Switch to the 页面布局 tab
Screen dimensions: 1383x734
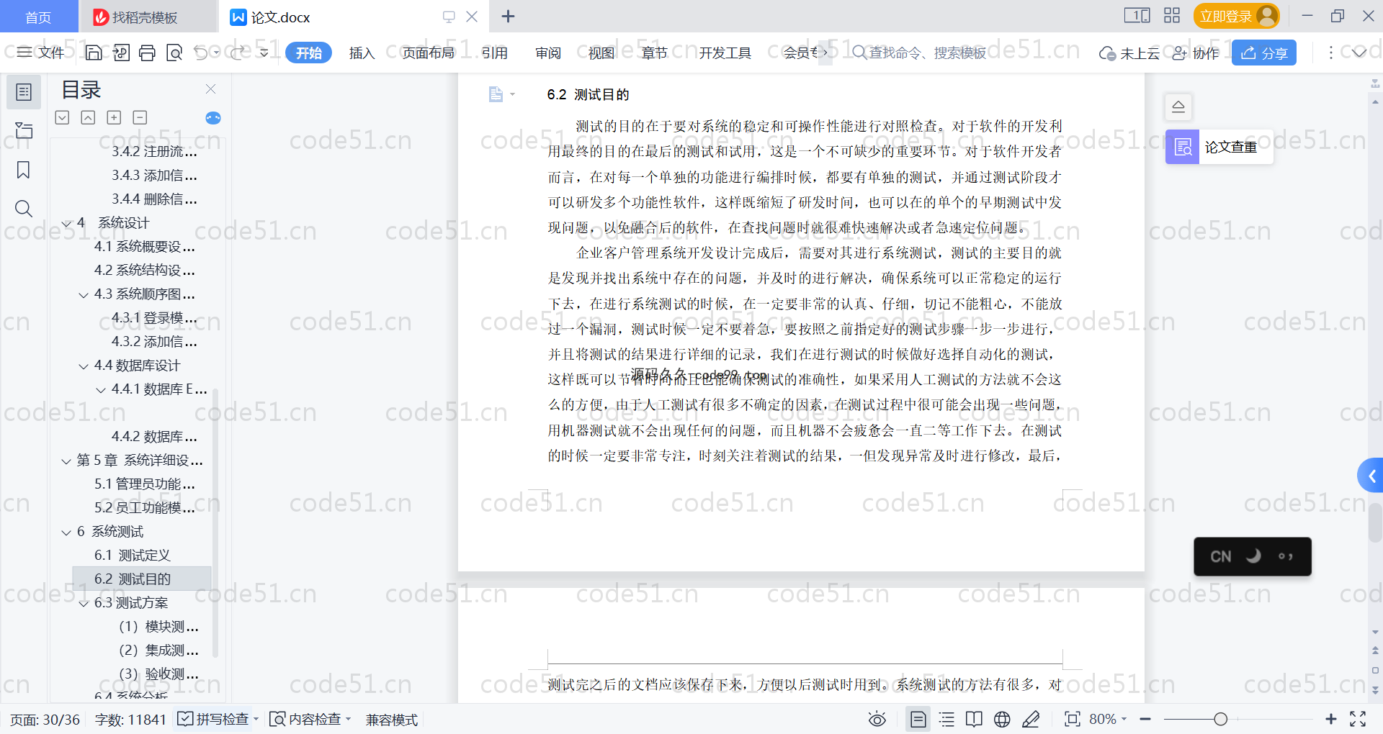[428, 53]
